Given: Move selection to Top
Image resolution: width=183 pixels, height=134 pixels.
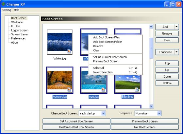Looking at the screenshot, I should (167, 63).
